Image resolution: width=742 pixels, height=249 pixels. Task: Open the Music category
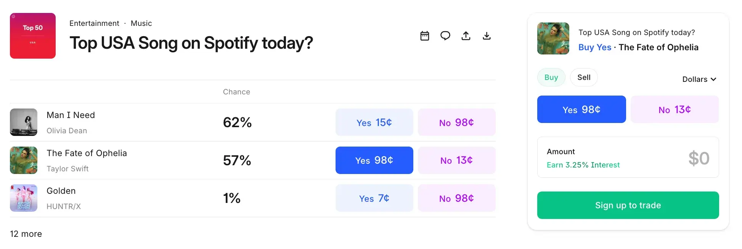point(141,23)
